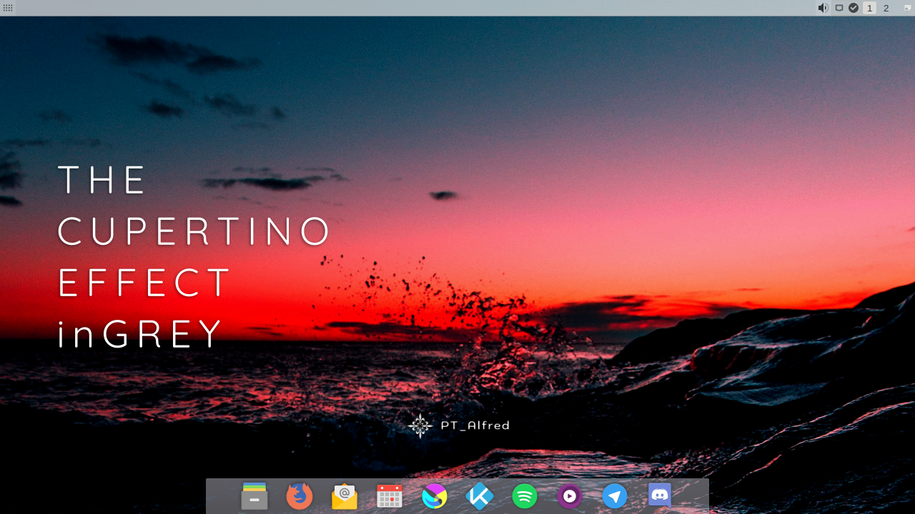The width and height of the screenshot is (915, 514).
Task: Open the purple media player icon
Action: [x=570, y=496]
